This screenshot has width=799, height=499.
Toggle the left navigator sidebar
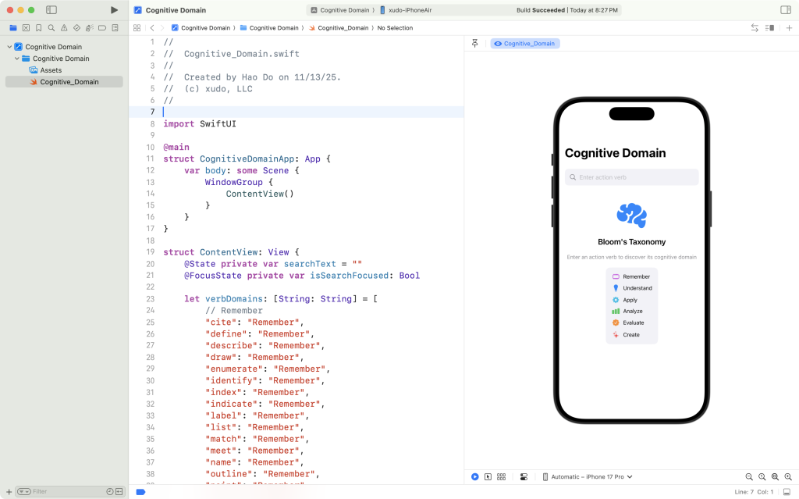51,10
